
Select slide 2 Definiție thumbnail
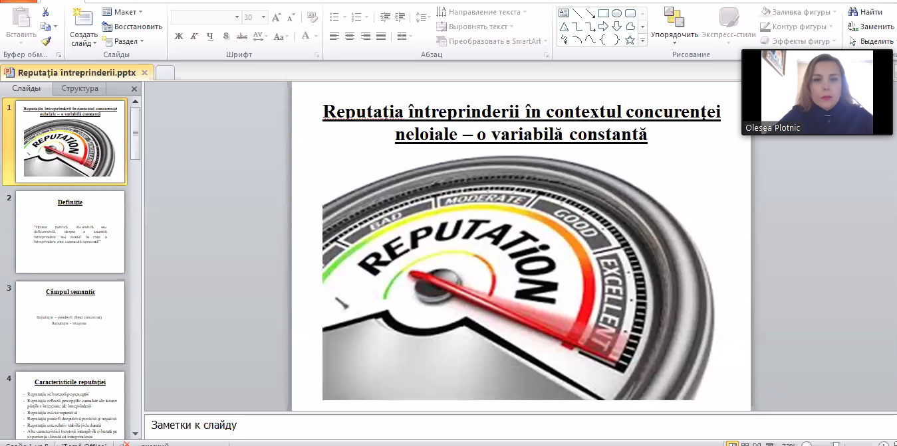point(70,232)
